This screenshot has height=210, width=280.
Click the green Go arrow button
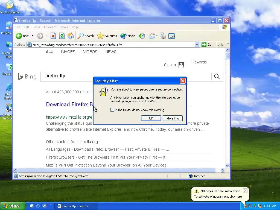[x=204, y=45]
